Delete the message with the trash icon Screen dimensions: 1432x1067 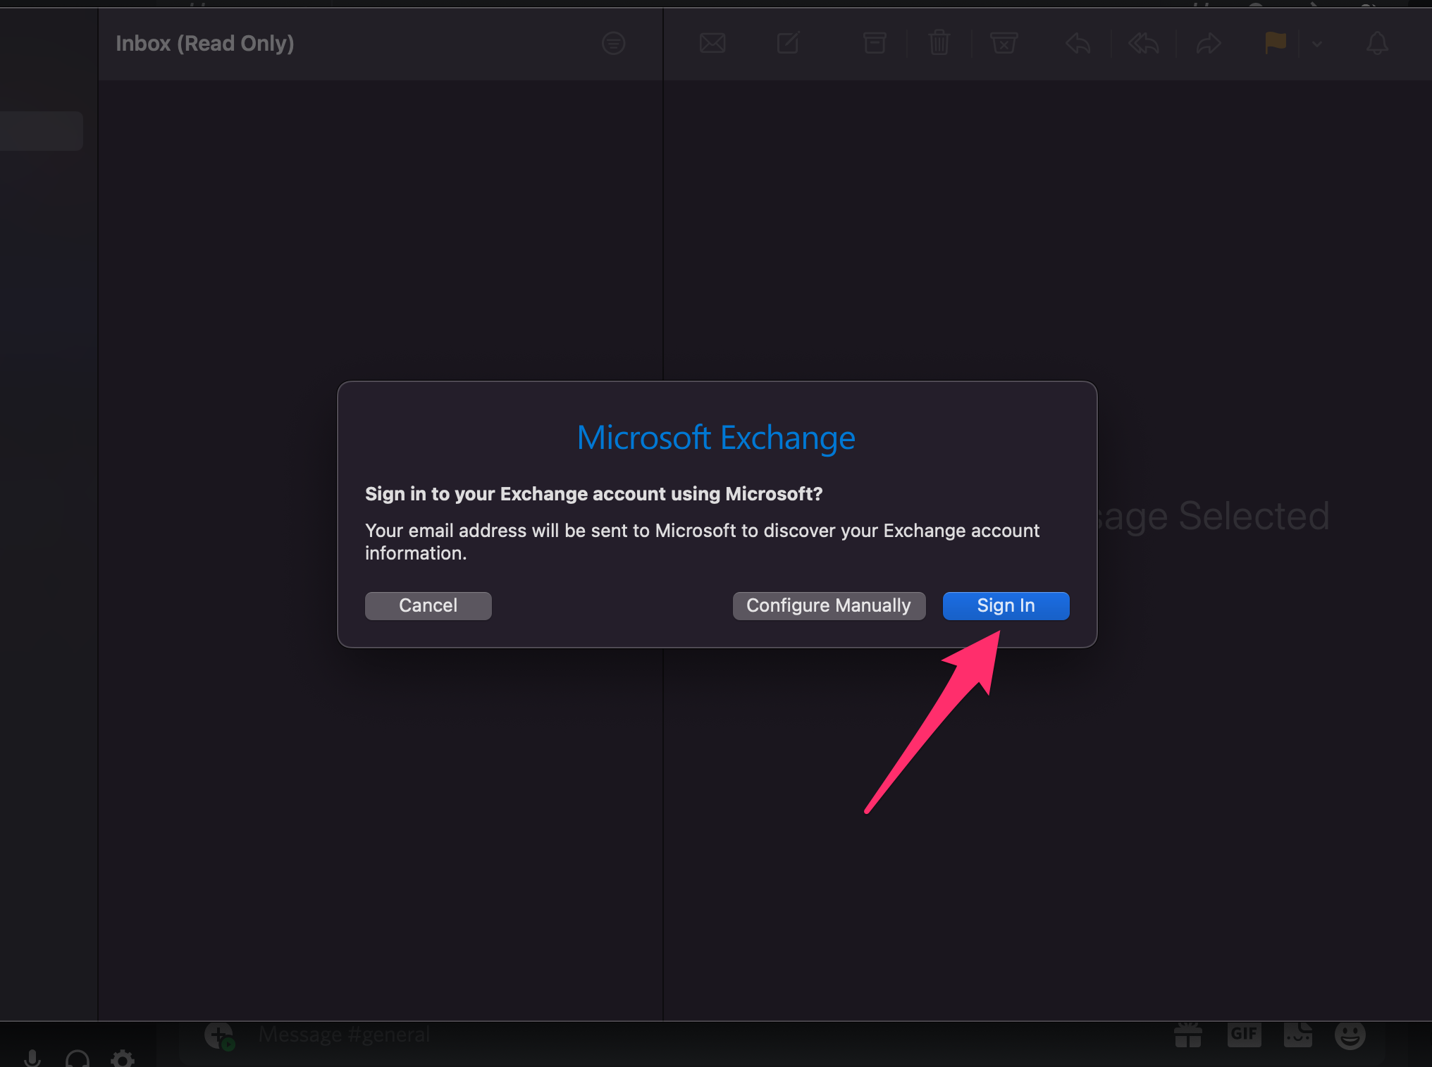tap(939, 44)
